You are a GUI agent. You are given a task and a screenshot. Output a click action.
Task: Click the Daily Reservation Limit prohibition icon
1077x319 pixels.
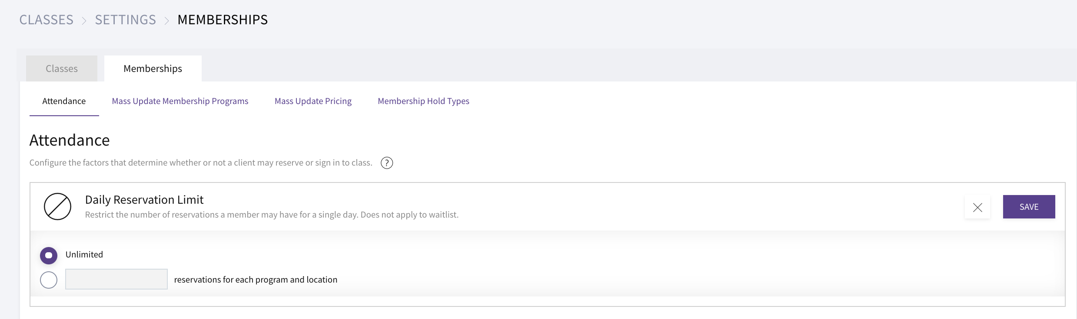coord(57,206)
